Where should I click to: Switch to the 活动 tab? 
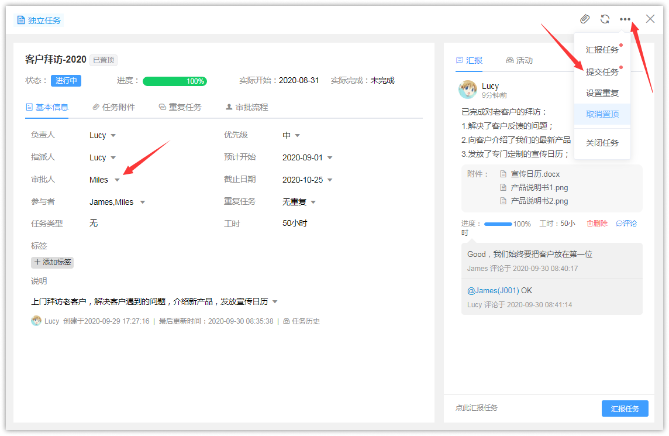[x=519, y=60]
